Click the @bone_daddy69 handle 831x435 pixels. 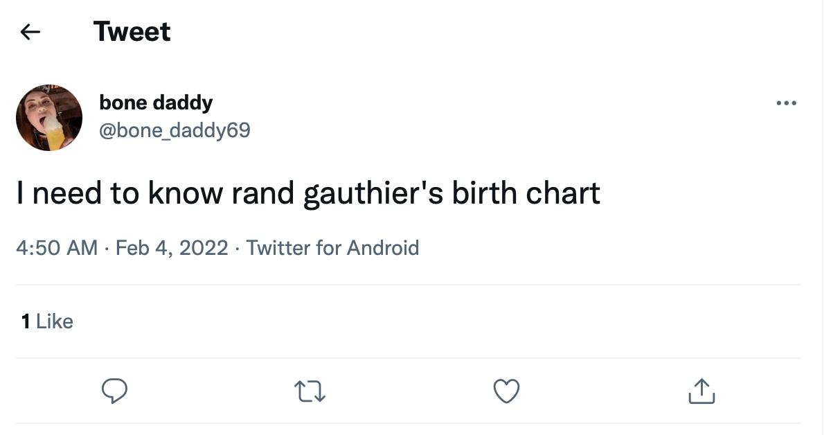(x=175, y=129)
